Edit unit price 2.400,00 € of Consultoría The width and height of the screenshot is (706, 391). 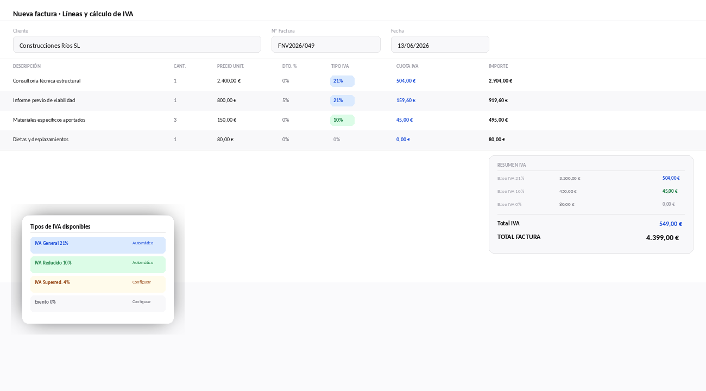pos(229,81)
